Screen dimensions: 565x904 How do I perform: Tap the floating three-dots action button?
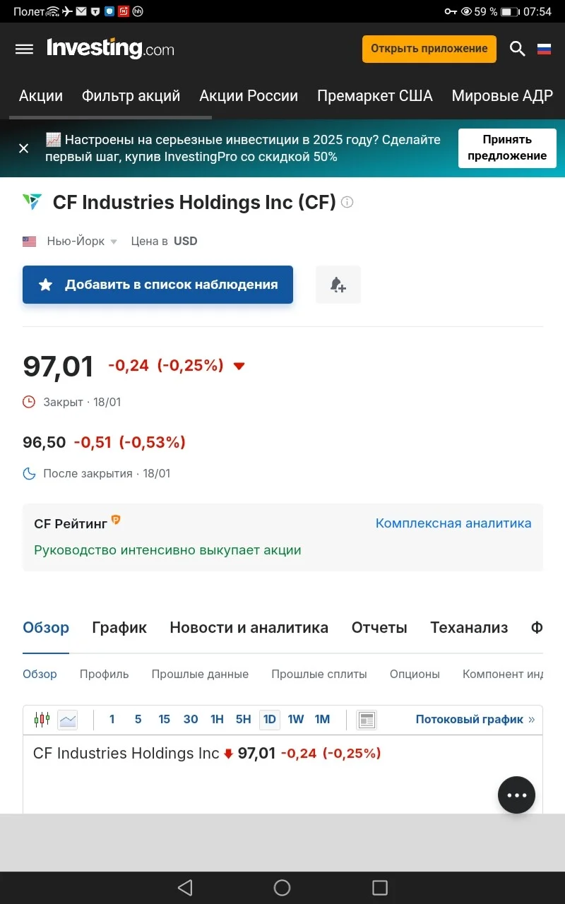(516, 795)
